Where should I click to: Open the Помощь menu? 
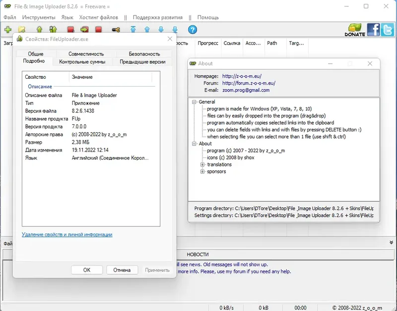coord(208,17)
